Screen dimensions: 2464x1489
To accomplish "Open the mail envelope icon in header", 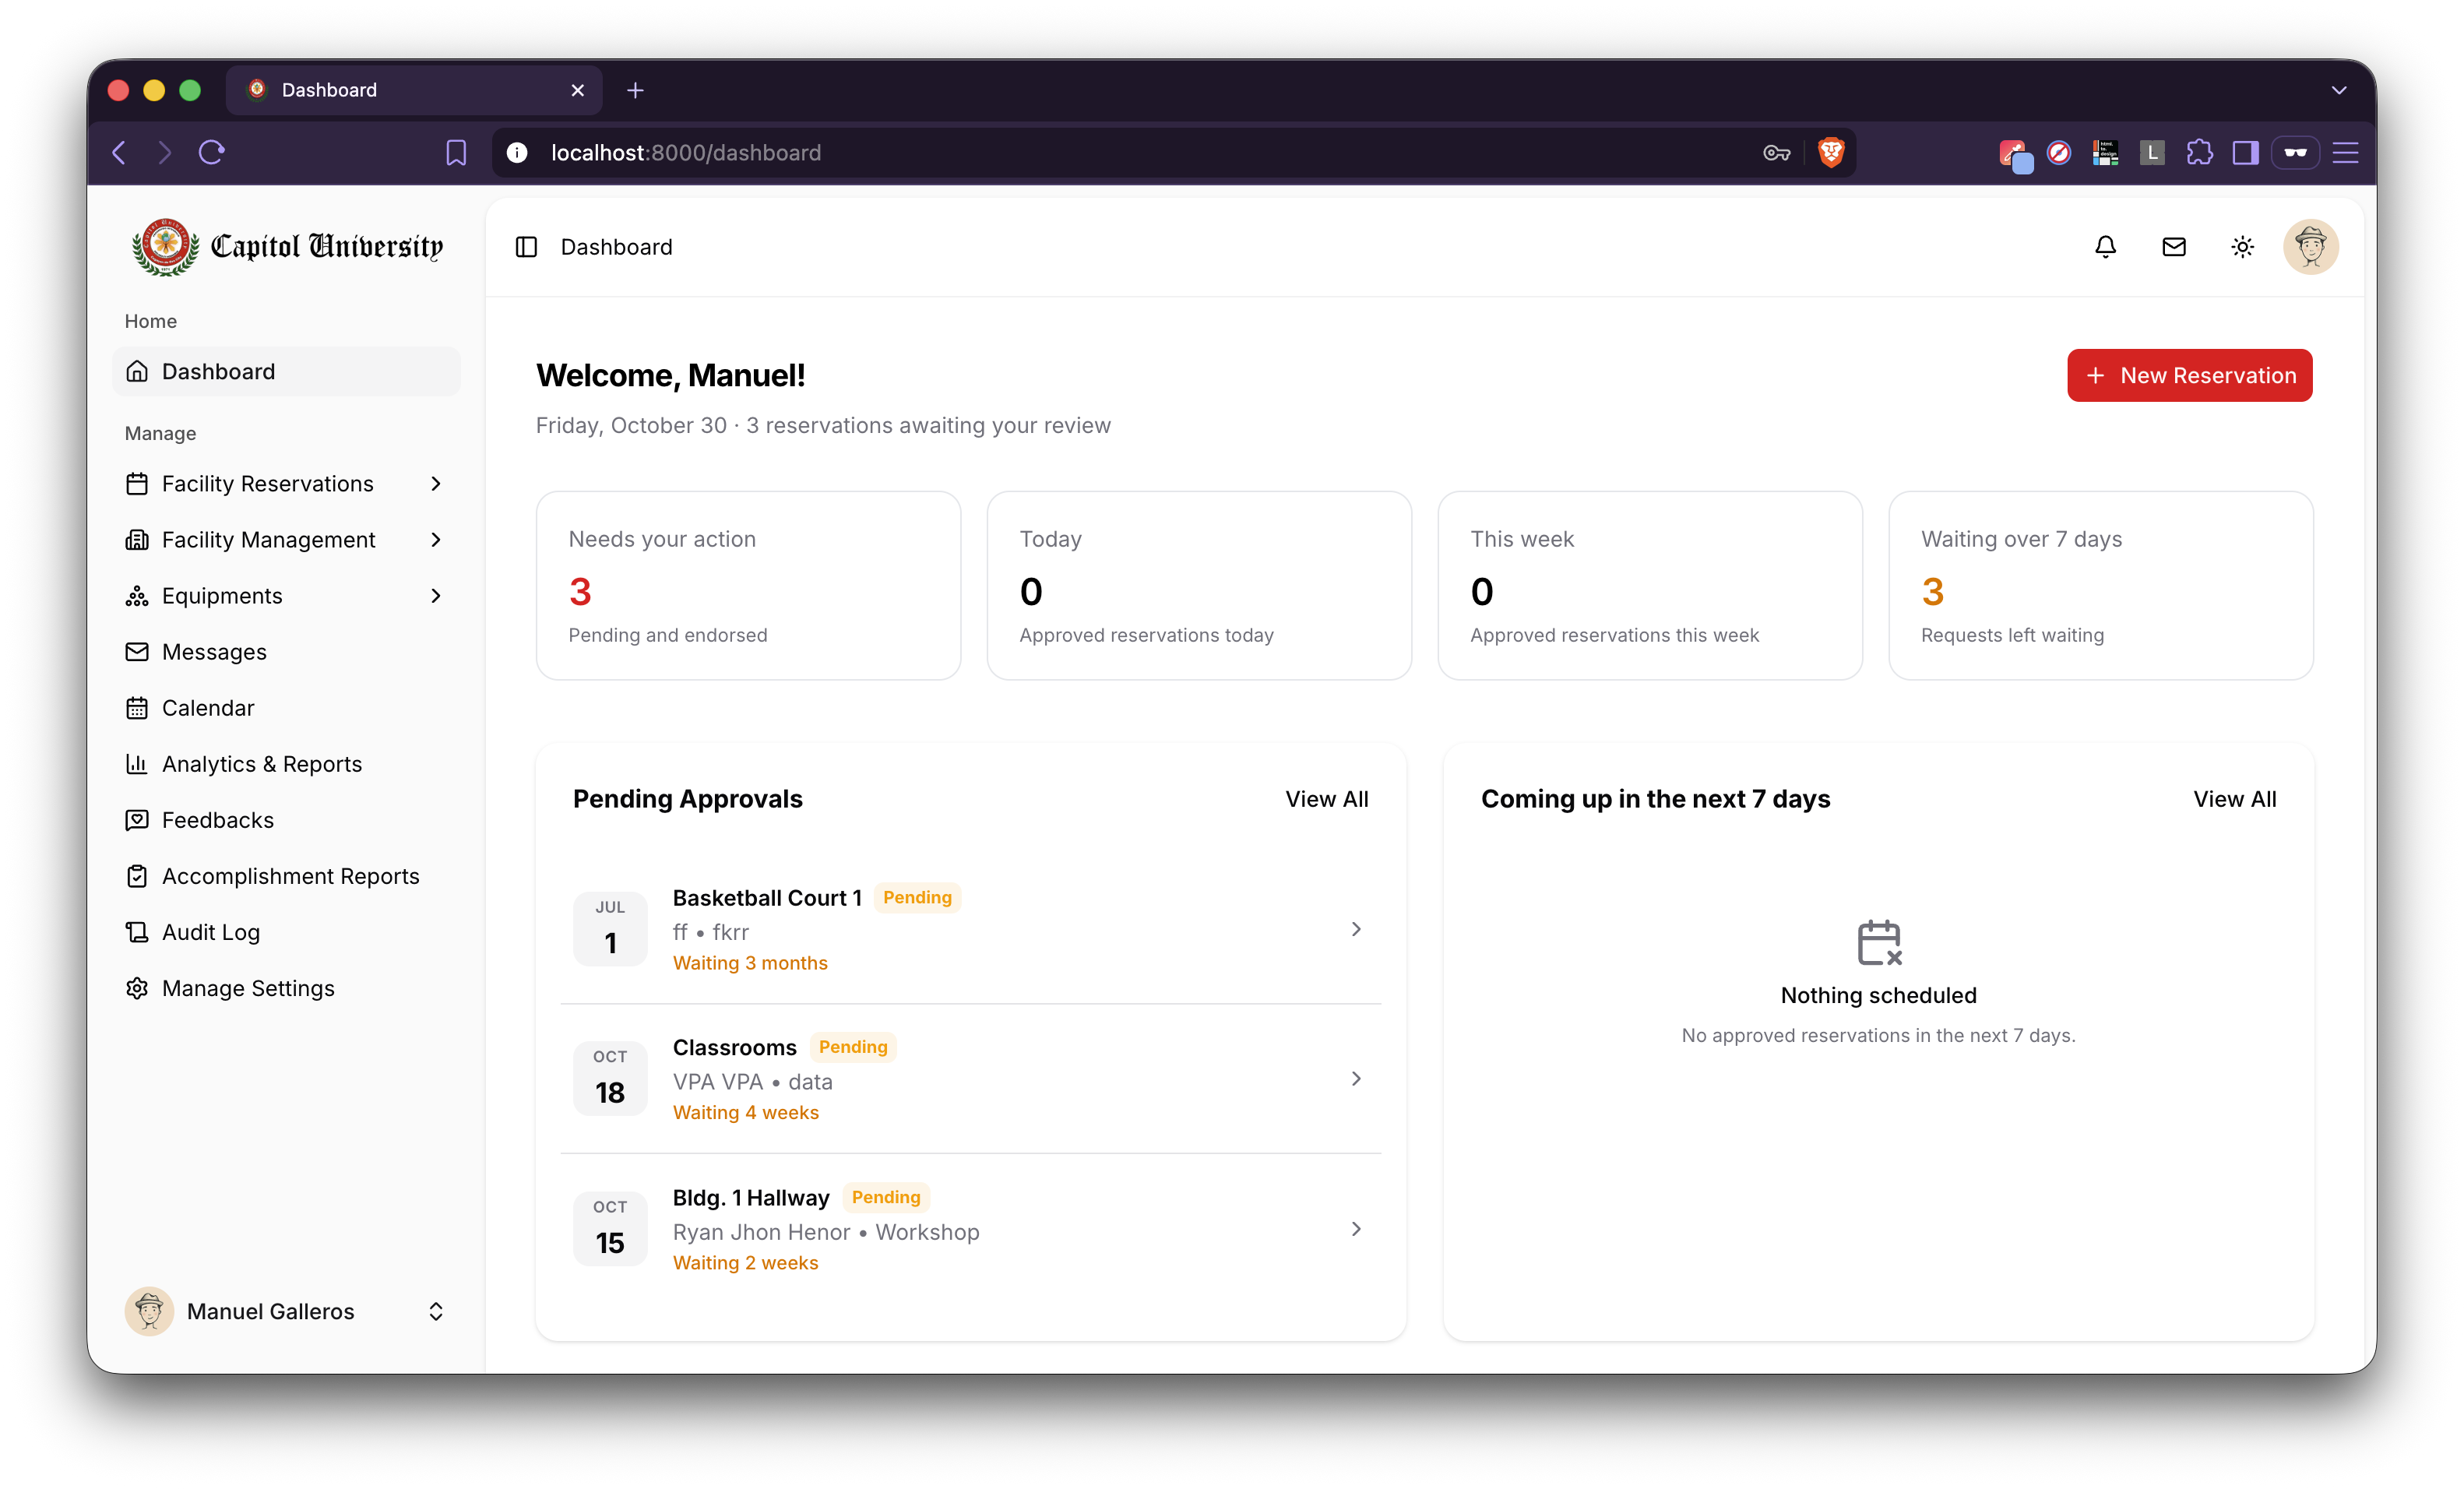I will pos(2174,247).
